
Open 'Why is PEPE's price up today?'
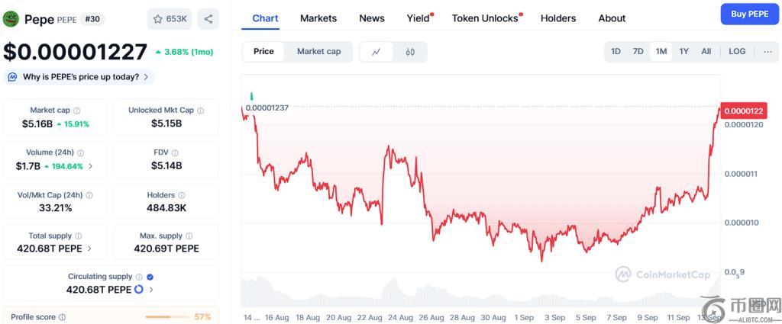[x=79, y=77]
